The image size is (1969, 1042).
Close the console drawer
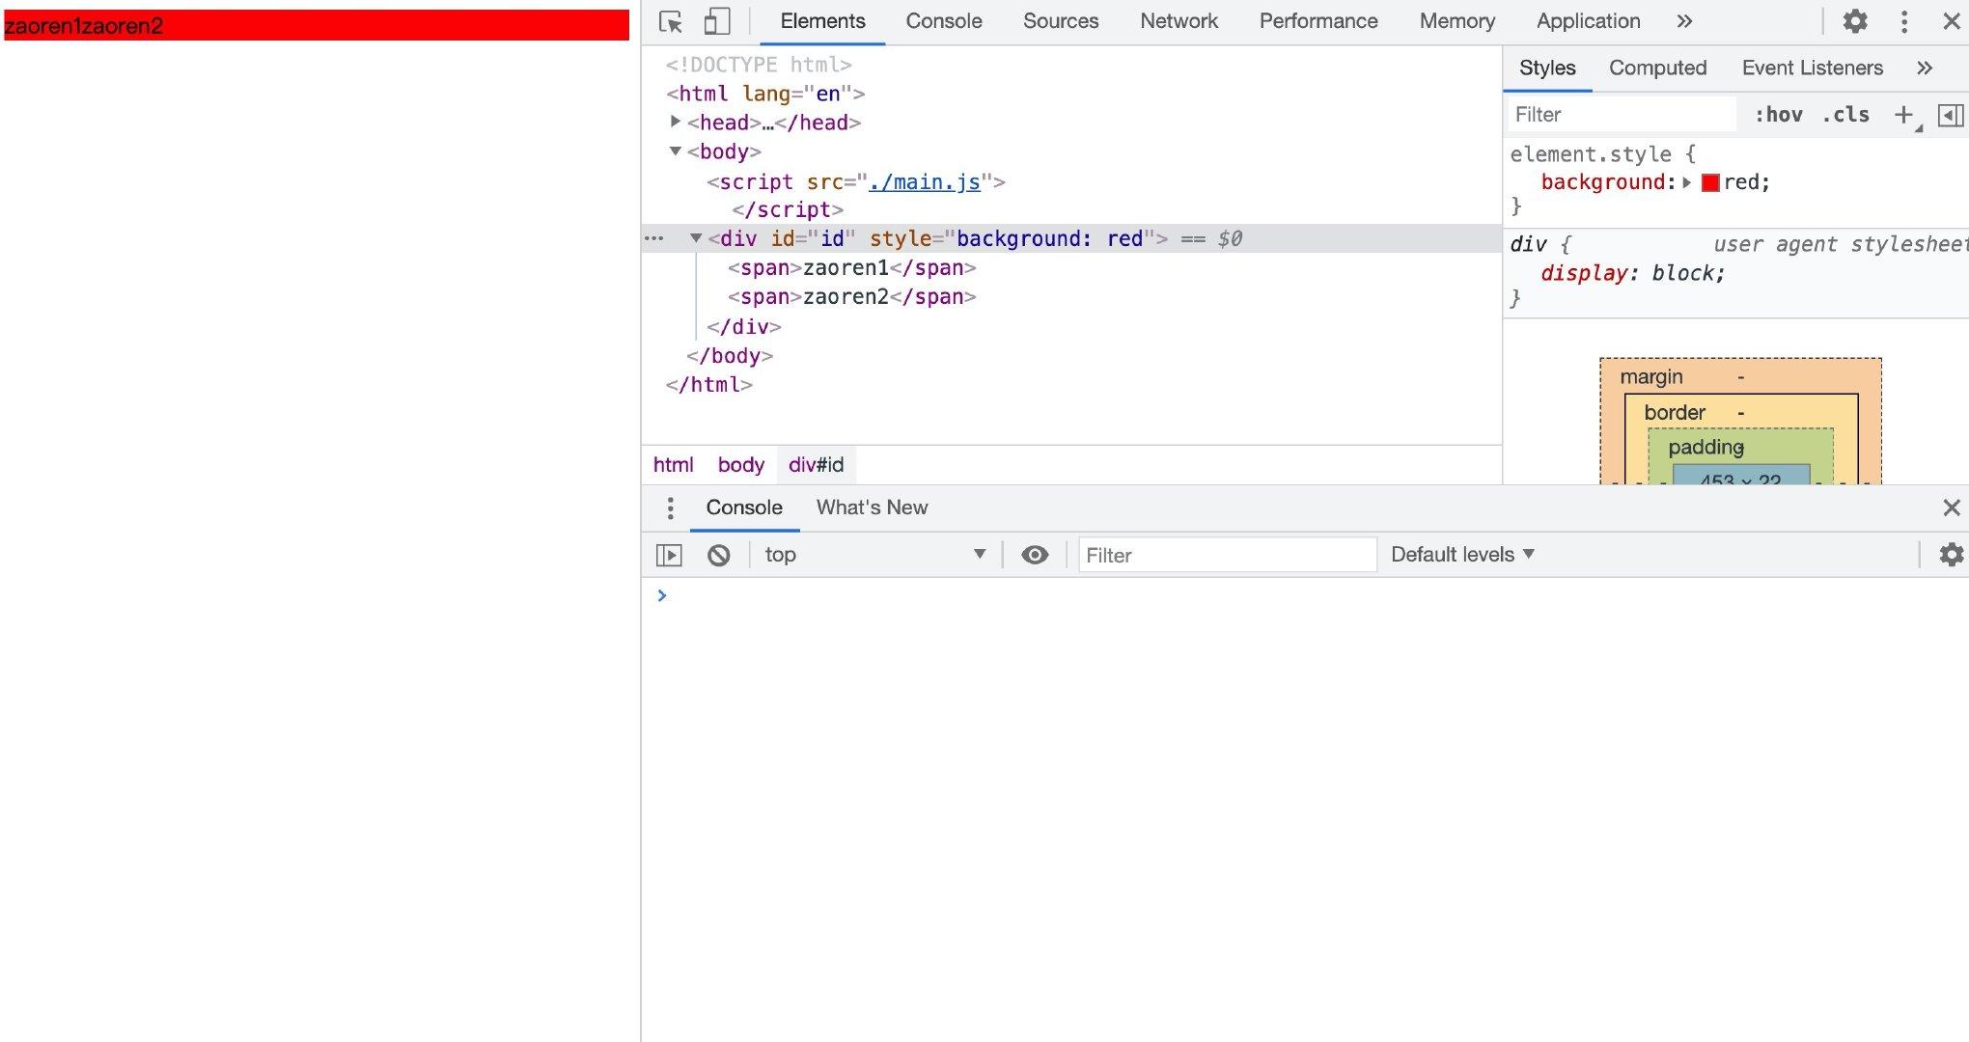point(1951,507)
